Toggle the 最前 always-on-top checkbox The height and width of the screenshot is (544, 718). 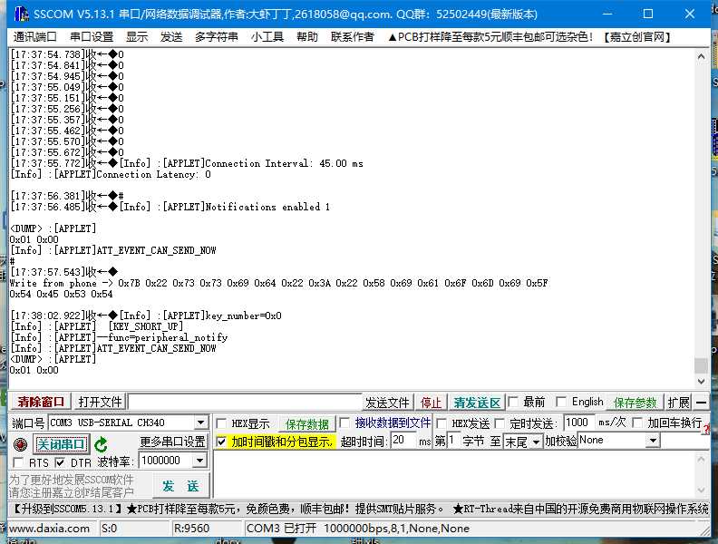click(513, 402)
